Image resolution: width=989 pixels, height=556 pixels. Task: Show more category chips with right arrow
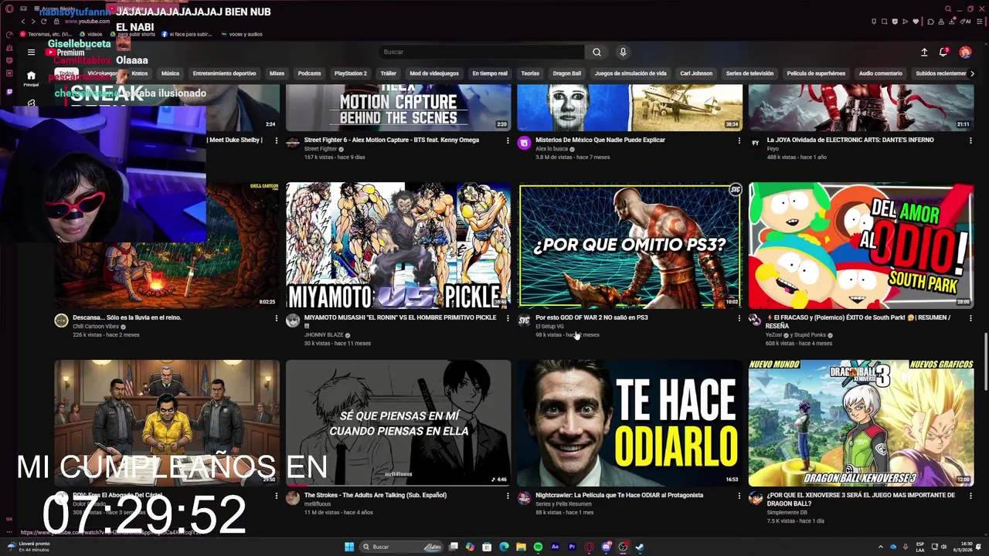[971, 73]
